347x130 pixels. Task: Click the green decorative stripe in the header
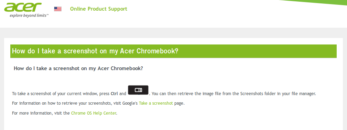[x=314, y=2]
